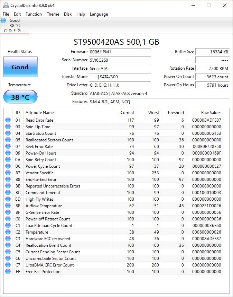
Task: Click the Firmware value field
Action: [x=120, y=52]
